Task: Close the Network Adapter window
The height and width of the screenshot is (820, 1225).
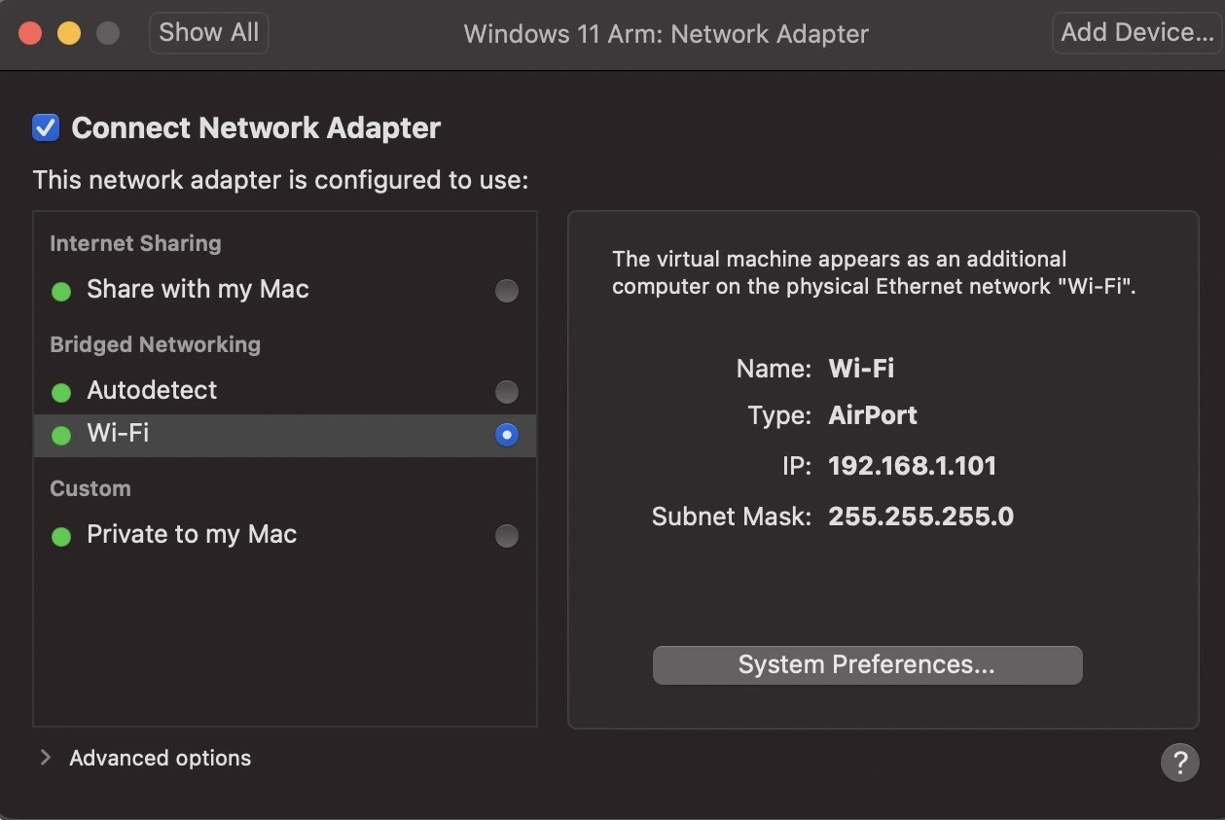Action: 30,33
